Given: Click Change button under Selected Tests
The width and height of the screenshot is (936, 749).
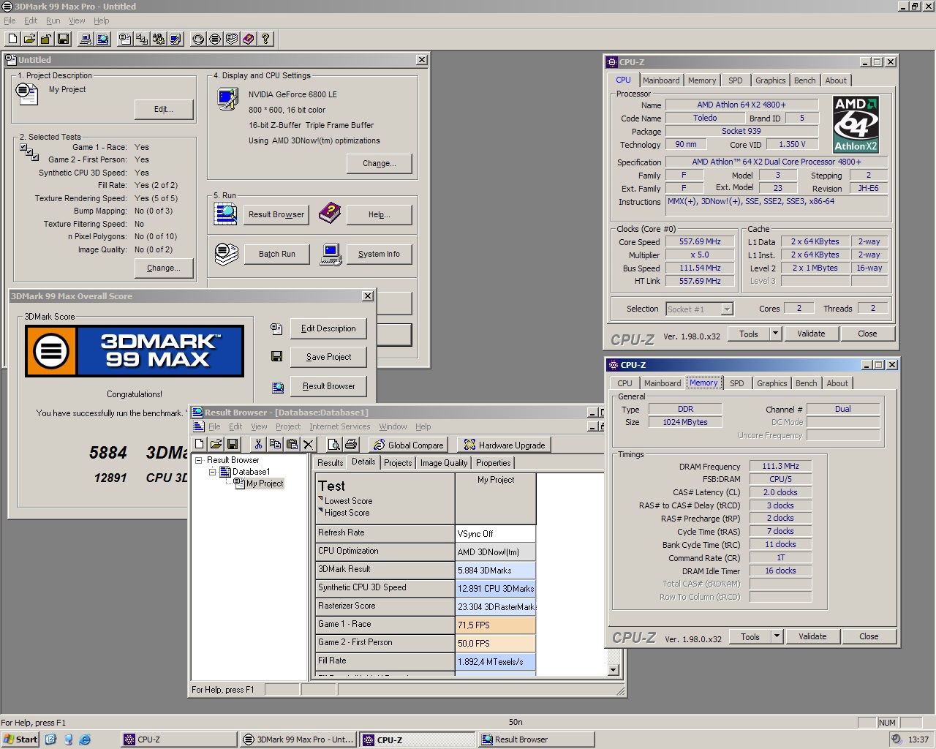Looking at the screenshot, I should point(164,268).
